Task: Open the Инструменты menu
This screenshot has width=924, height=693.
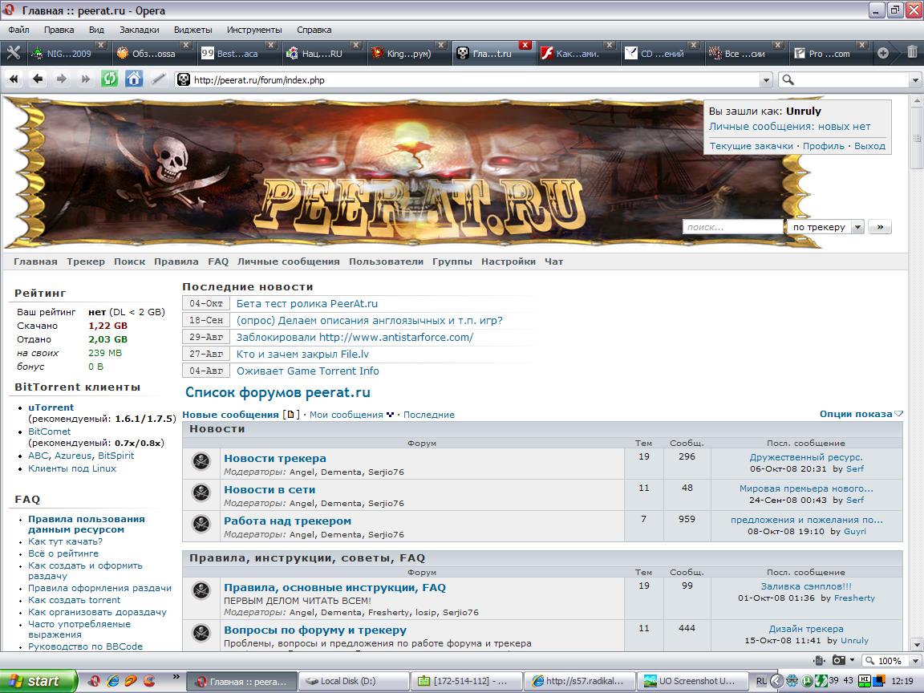Action: click(x=254, y=30)
